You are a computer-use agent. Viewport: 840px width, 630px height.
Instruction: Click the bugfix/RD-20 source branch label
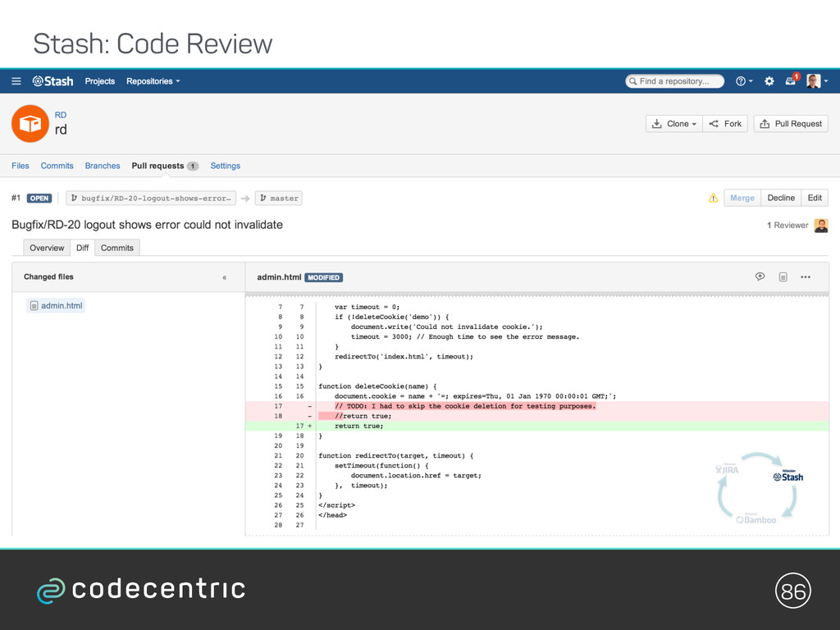(151, 199)
